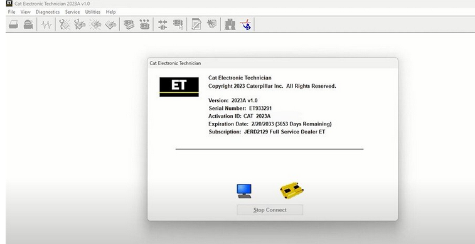Click the red-and-blue figure toolbar icon

(x=245, y=24)
